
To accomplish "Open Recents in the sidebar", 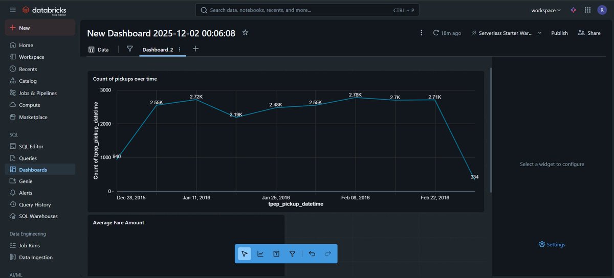I will pos(40,69).
